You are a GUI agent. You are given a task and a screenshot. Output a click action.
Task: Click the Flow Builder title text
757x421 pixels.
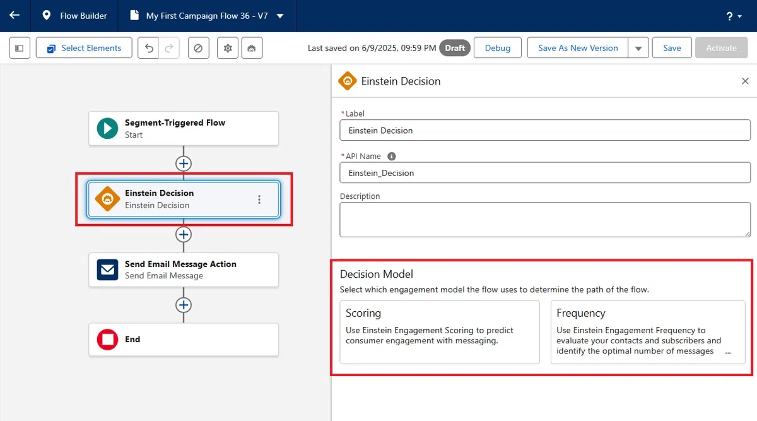84,16
